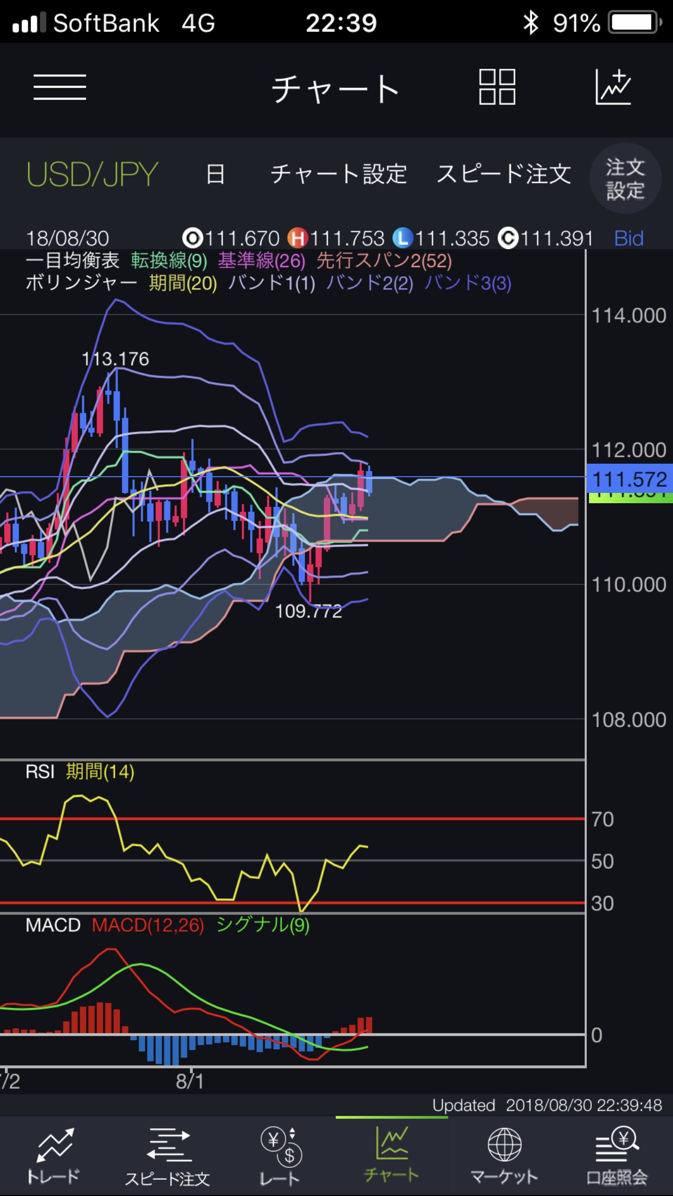Tap the add chart indicator icon
This screenshot has width=673, height=1196.
[x=613, y=87]
